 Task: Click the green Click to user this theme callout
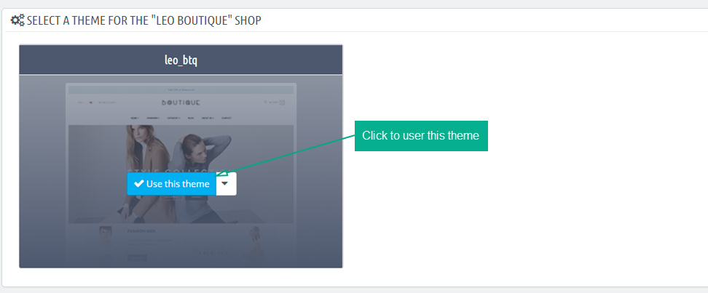click(x=421, y=136)
